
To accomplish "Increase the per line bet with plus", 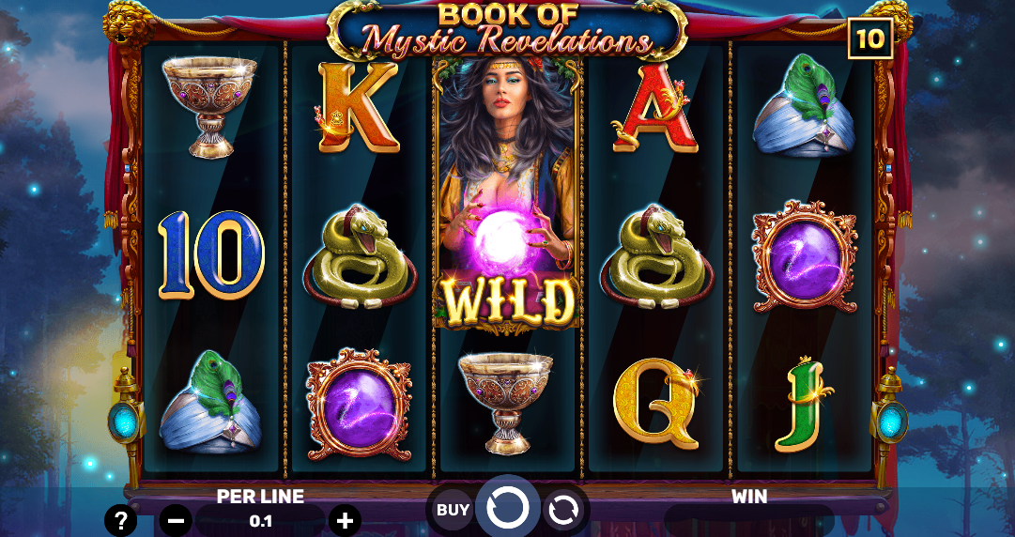I will pyautogui.click(x=345, y=519).
